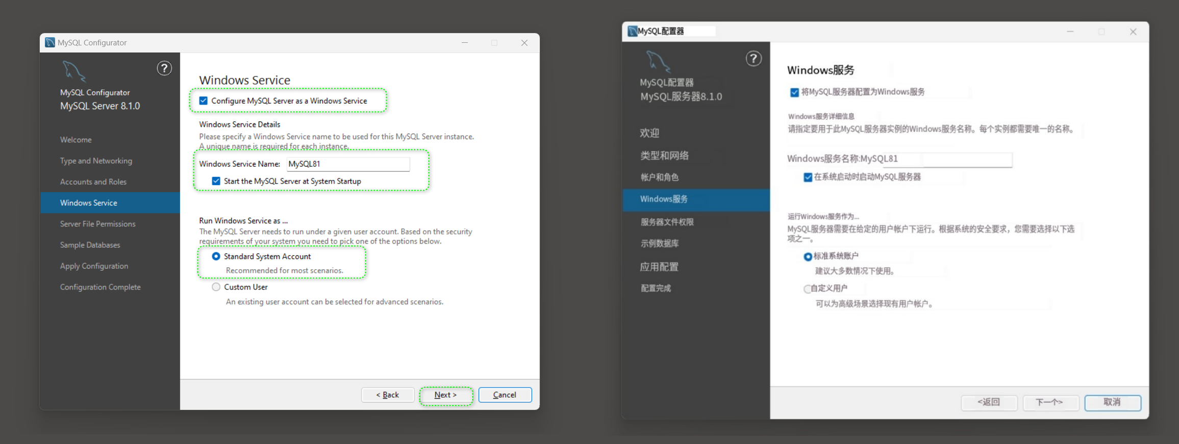Select Standard System Account option
1179x444 pixels.
(216, 256)
